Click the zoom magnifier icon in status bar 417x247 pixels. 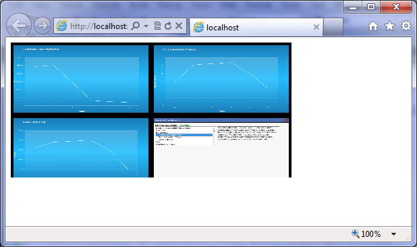(x=356, y=234)
